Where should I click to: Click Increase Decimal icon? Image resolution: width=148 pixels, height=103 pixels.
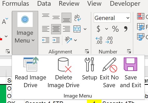[99, 40]
